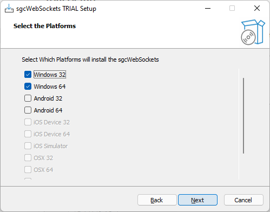Enable the Android 64 platform checkbox
270x212 pixels.
(28, 110)
